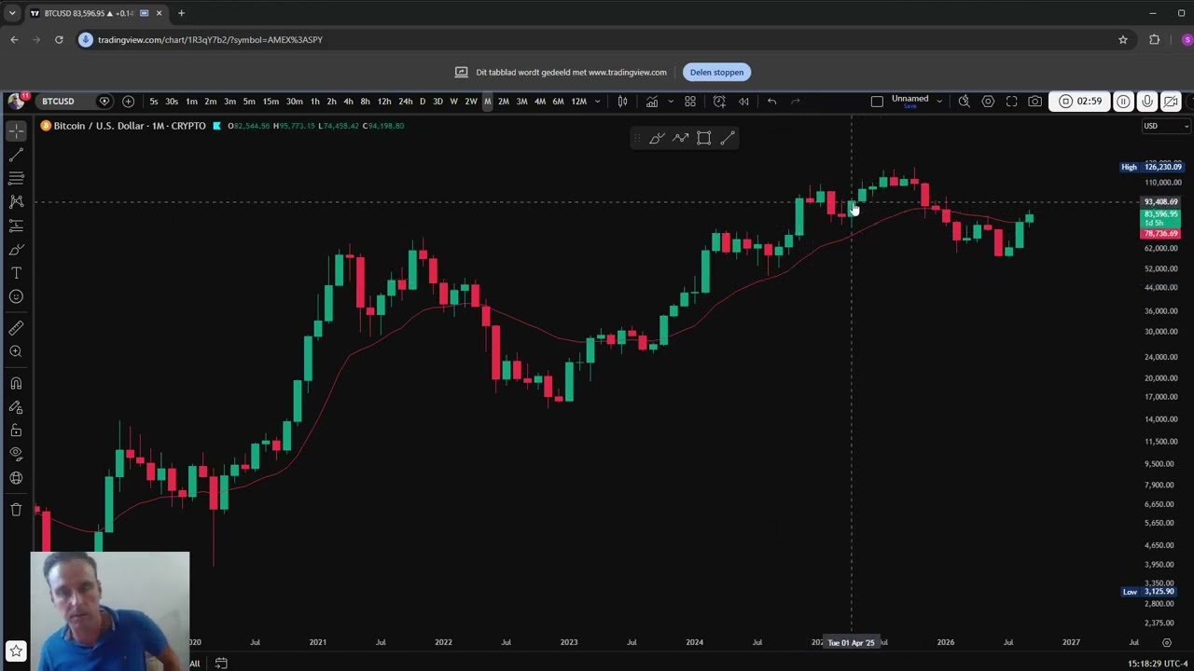The width and height of the screenshot is (1194, 671).
Task: Expand the Unnamed layout dropdown arrow
Action: (x=939, y=102)
